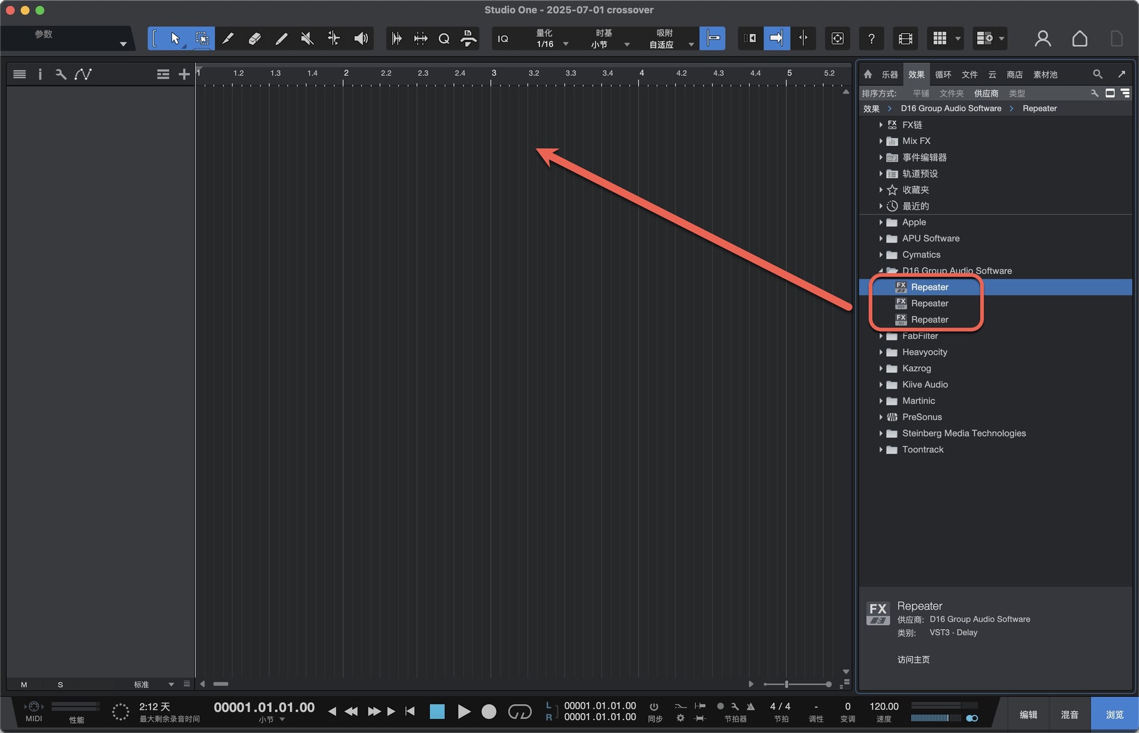
Task: Switch to the 云 cloud tab
Action: pos(992,74)
